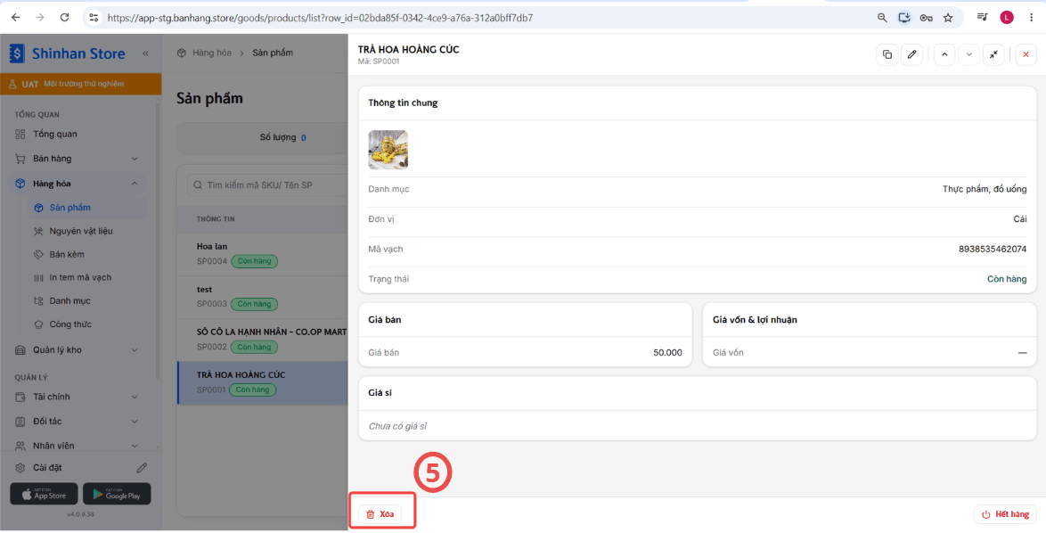The height and width of the screenshot is (533, 1046).
Task: Open the media control icon in Chrome toolbar
Action: (982, 18)
